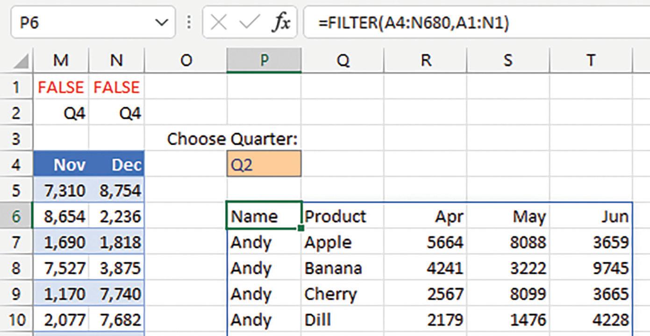Select the Cherry product cell
Screen dimensions: 650x336
coord(342,294)
